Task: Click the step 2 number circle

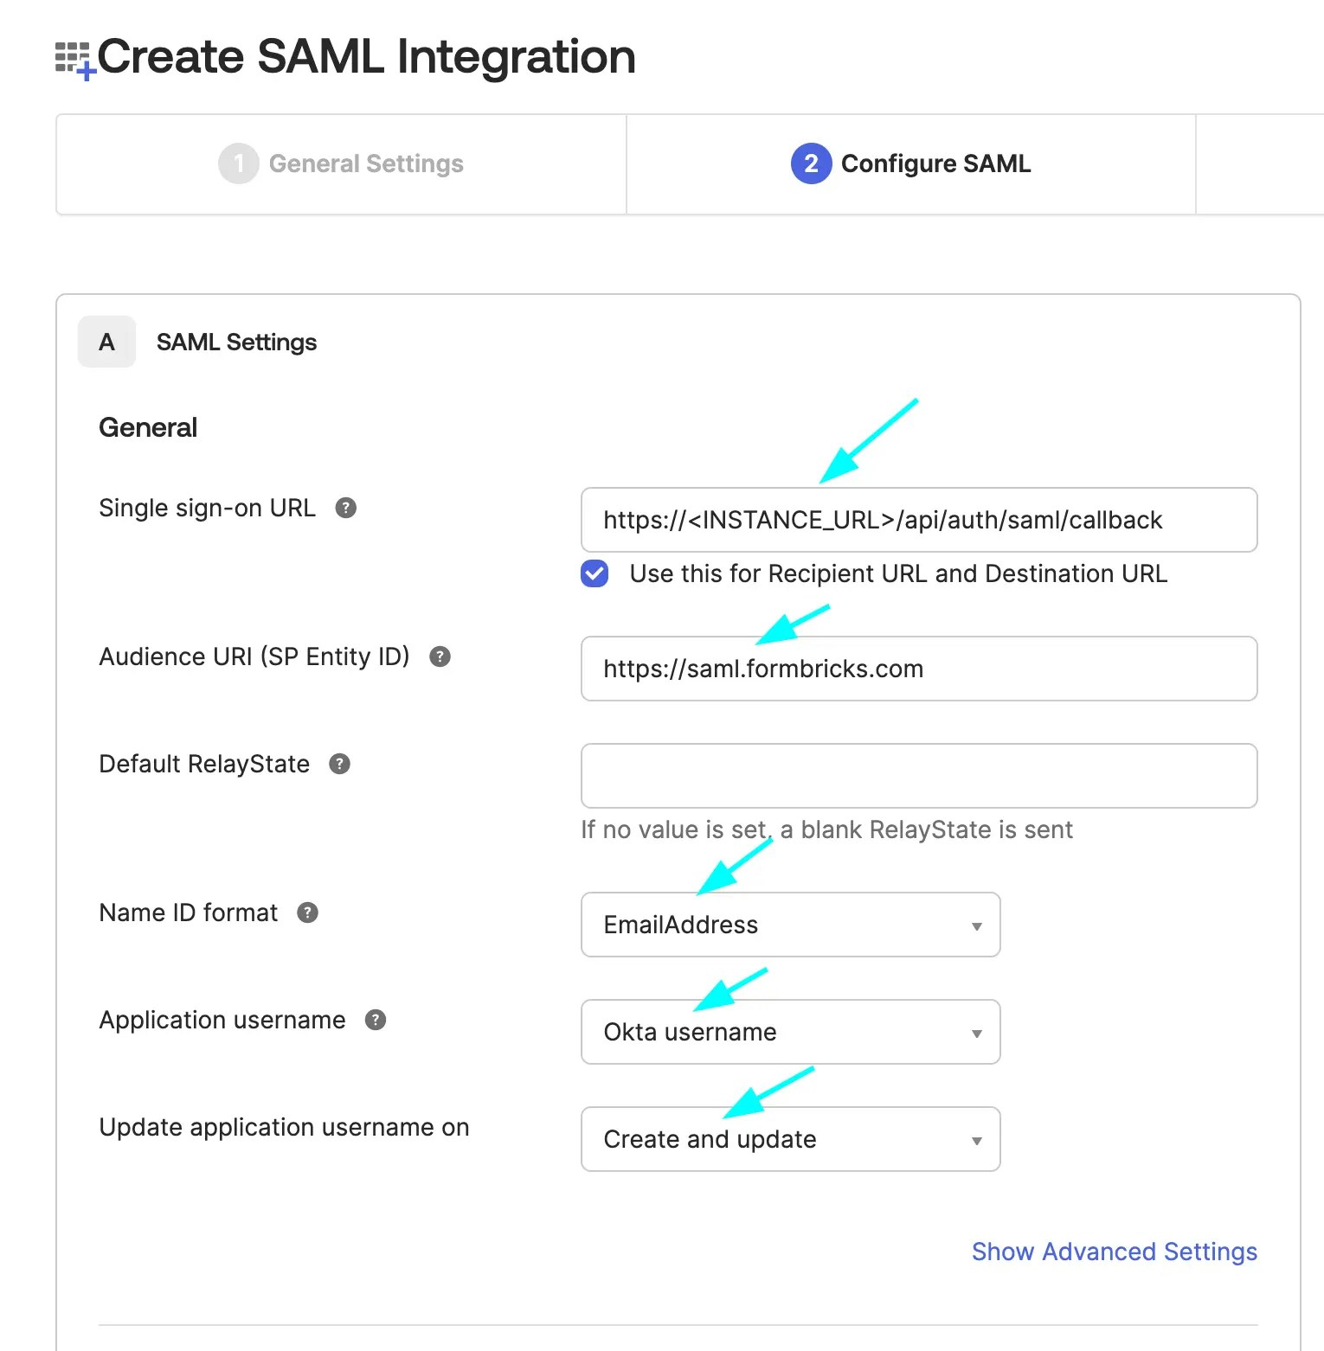Action: (x=812, y=163)
